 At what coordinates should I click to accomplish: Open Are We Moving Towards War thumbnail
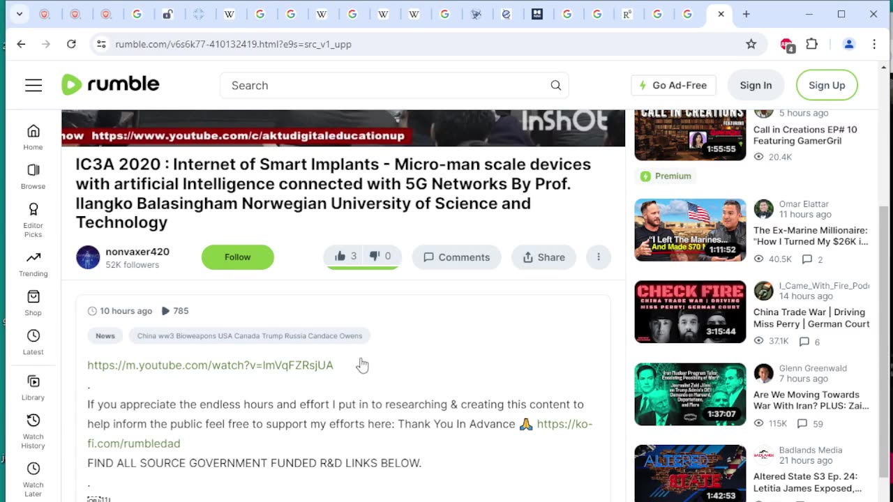coord(690,394)
